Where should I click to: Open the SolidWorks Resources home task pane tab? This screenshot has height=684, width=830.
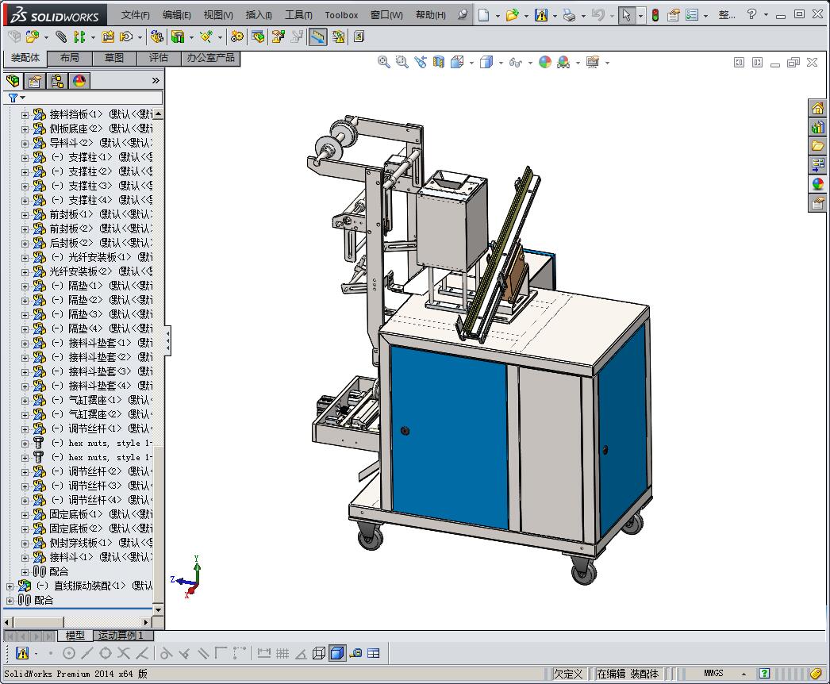[x=818, y=109]
